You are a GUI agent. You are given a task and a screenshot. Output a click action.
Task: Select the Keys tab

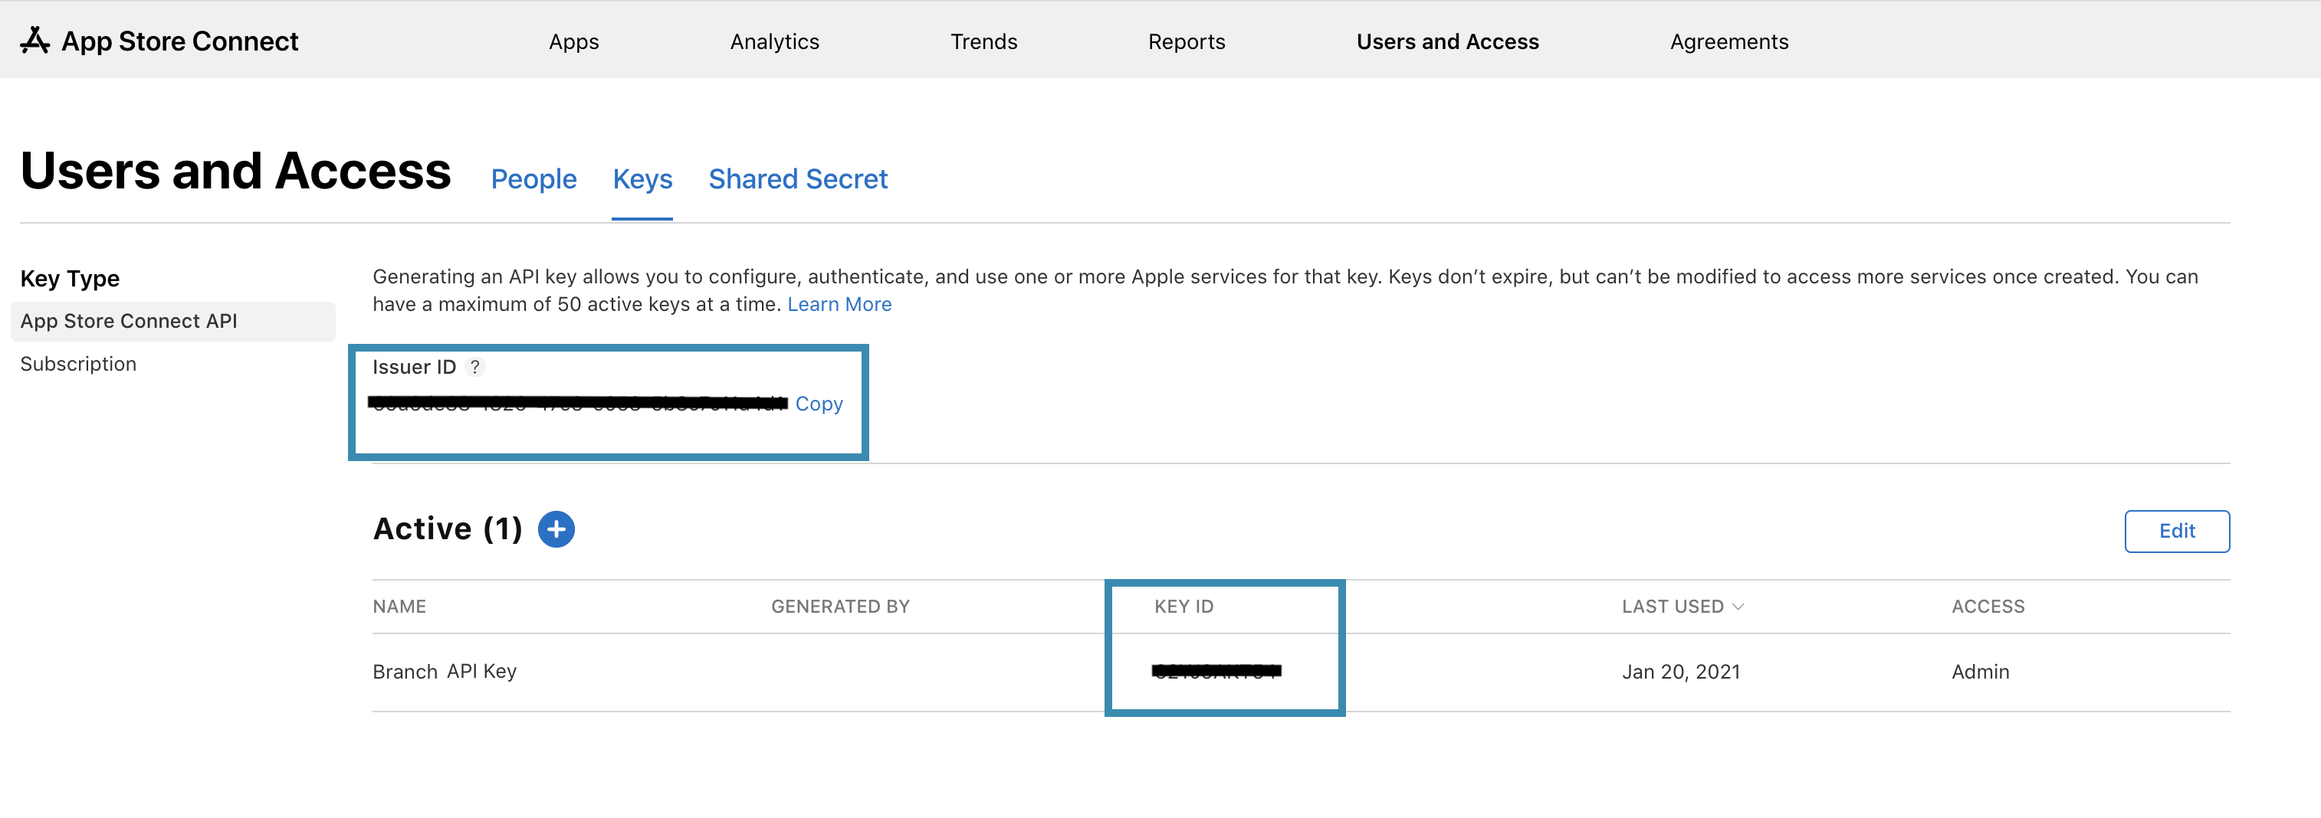(x=642, y=179)
